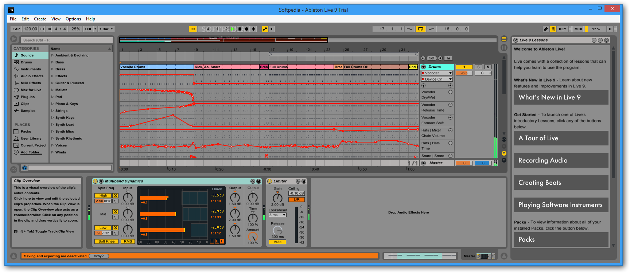The height and width of the screenshot is (273, 630).
Task: Toggle the yellow Loop switch
Action: 421,29
